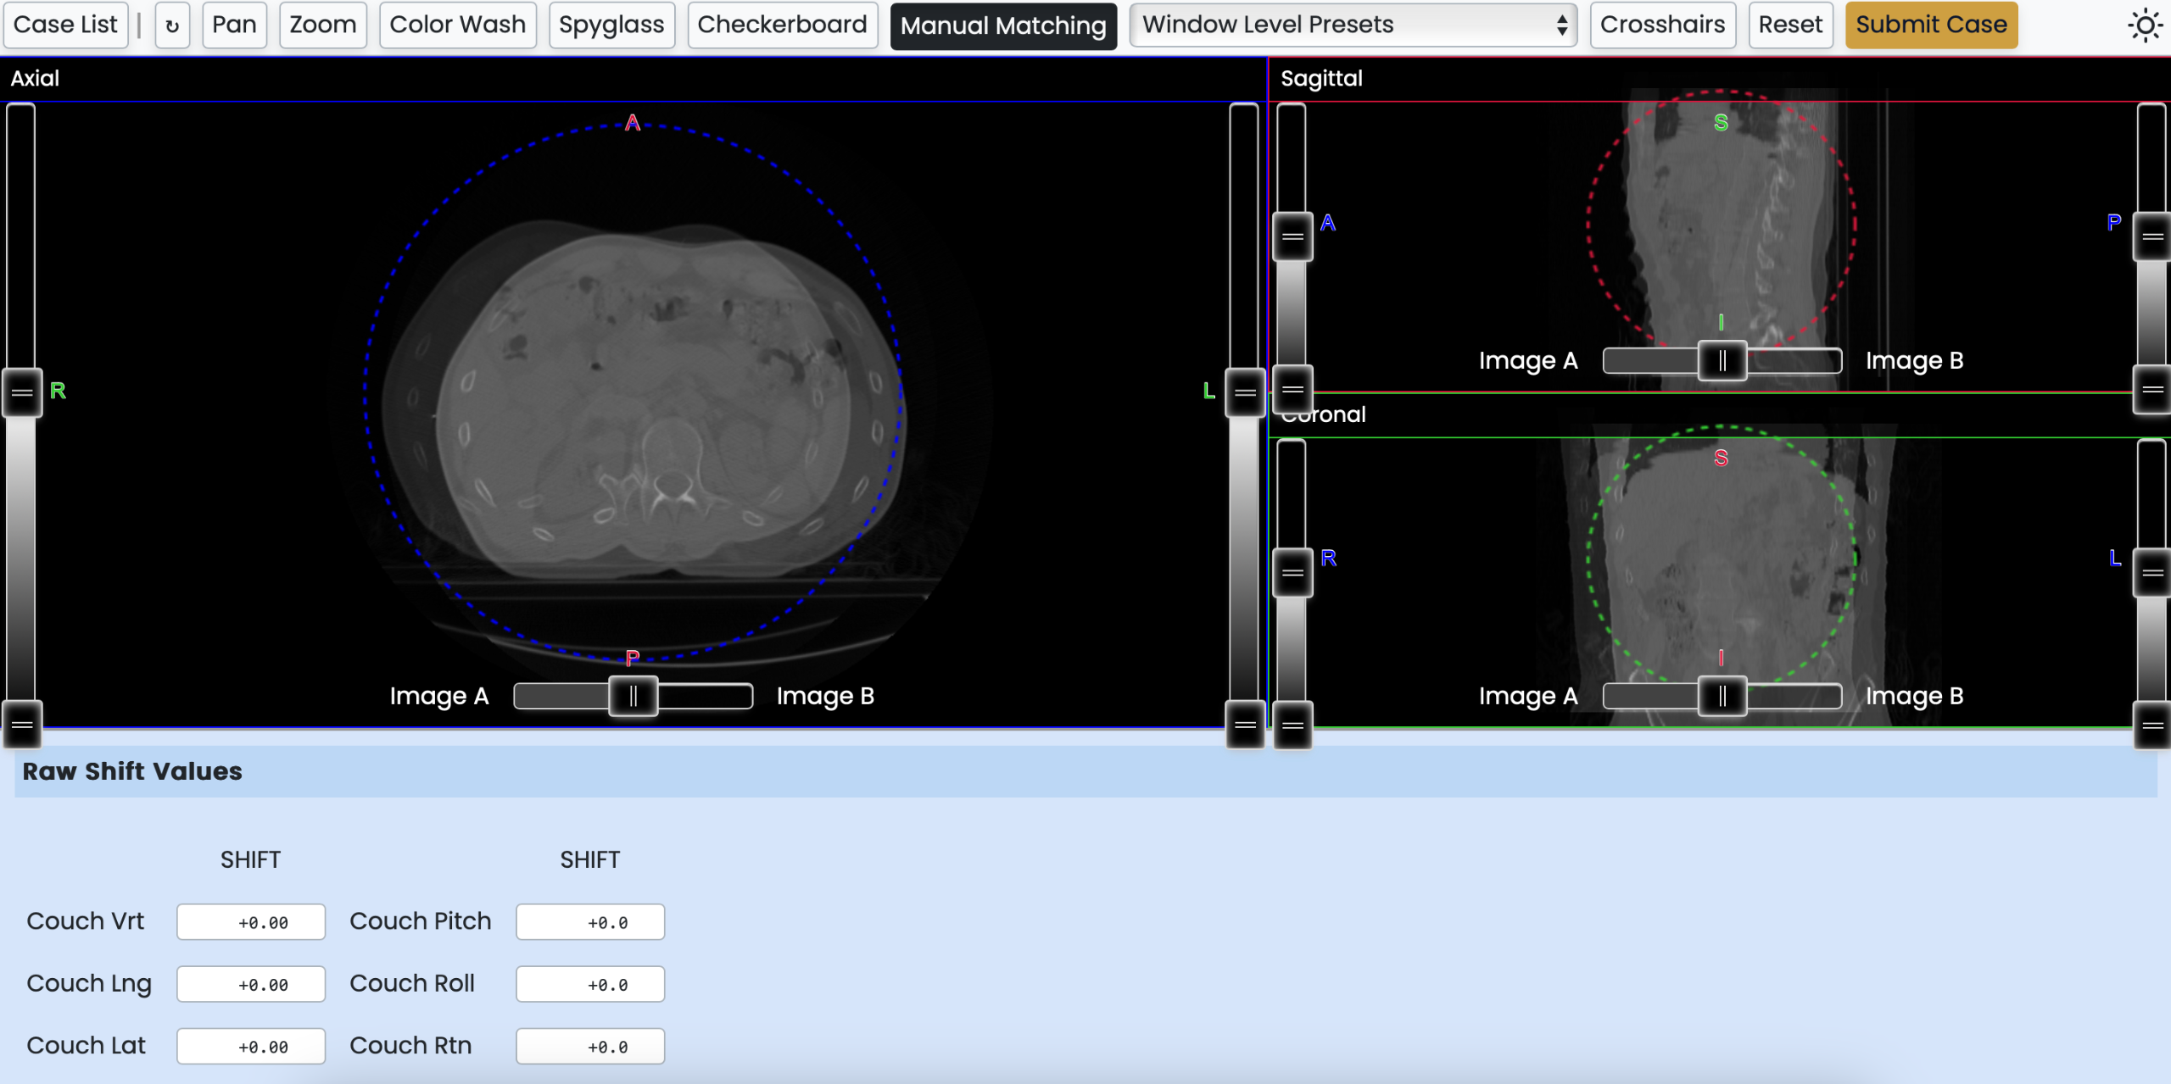Click the Couch Vrt shift field
The image size is (2171, 1084).
coord(251,922)
